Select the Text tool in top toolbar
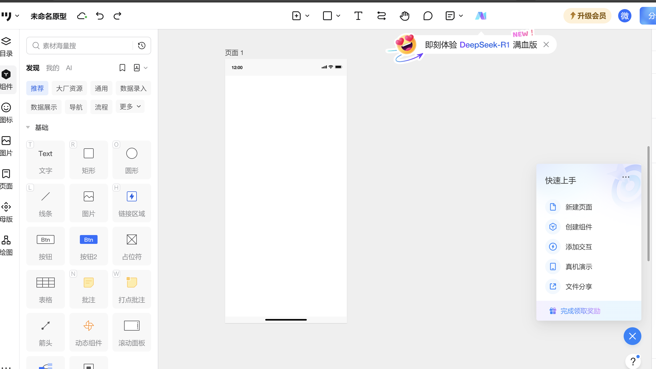Screen dimensions: 656x369 pos(358,16)
